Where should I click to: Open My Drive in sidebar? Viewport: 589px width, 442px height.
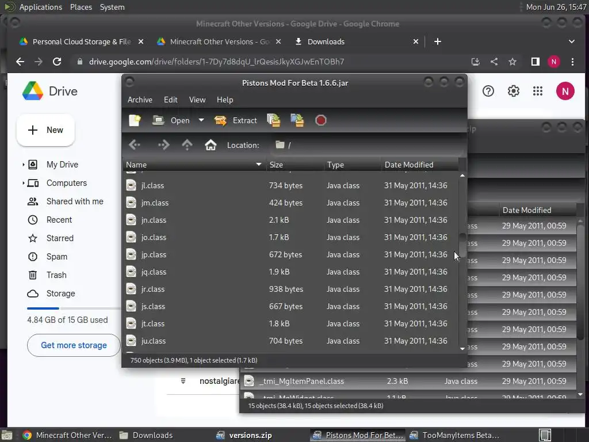pos(62,164)
